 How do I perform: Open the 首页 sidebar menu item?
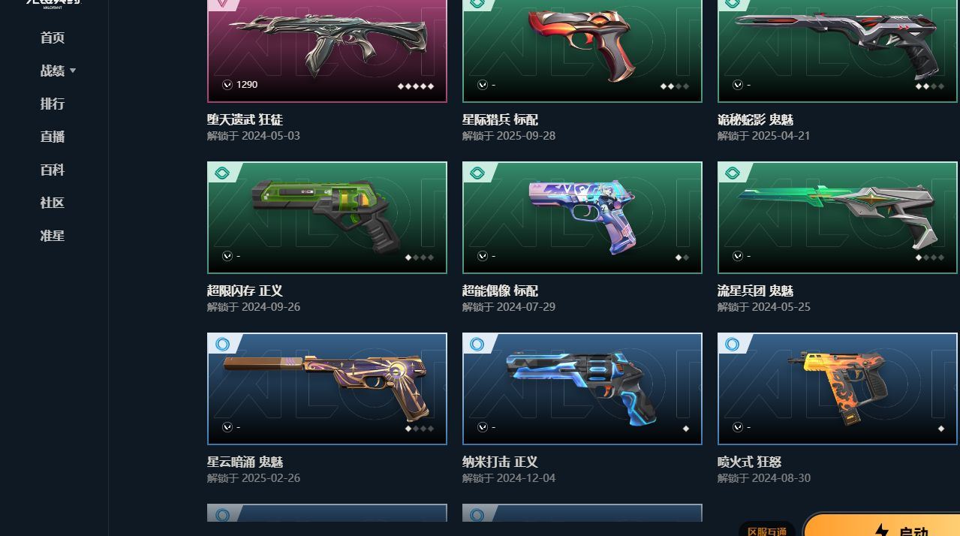(53, 38)
